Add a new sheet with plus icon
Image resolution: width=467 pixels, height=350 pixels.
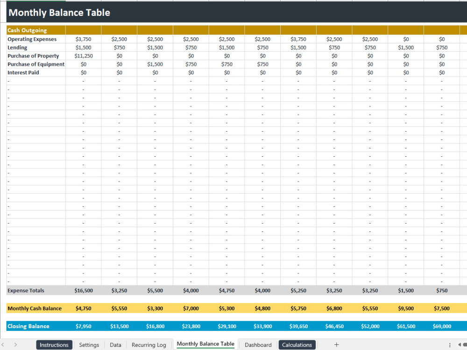[336, 345]
